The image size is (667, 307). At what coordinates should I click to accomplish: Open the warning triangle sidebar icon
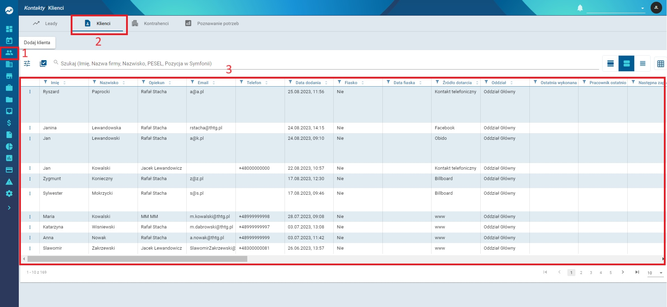coord(9,182)
